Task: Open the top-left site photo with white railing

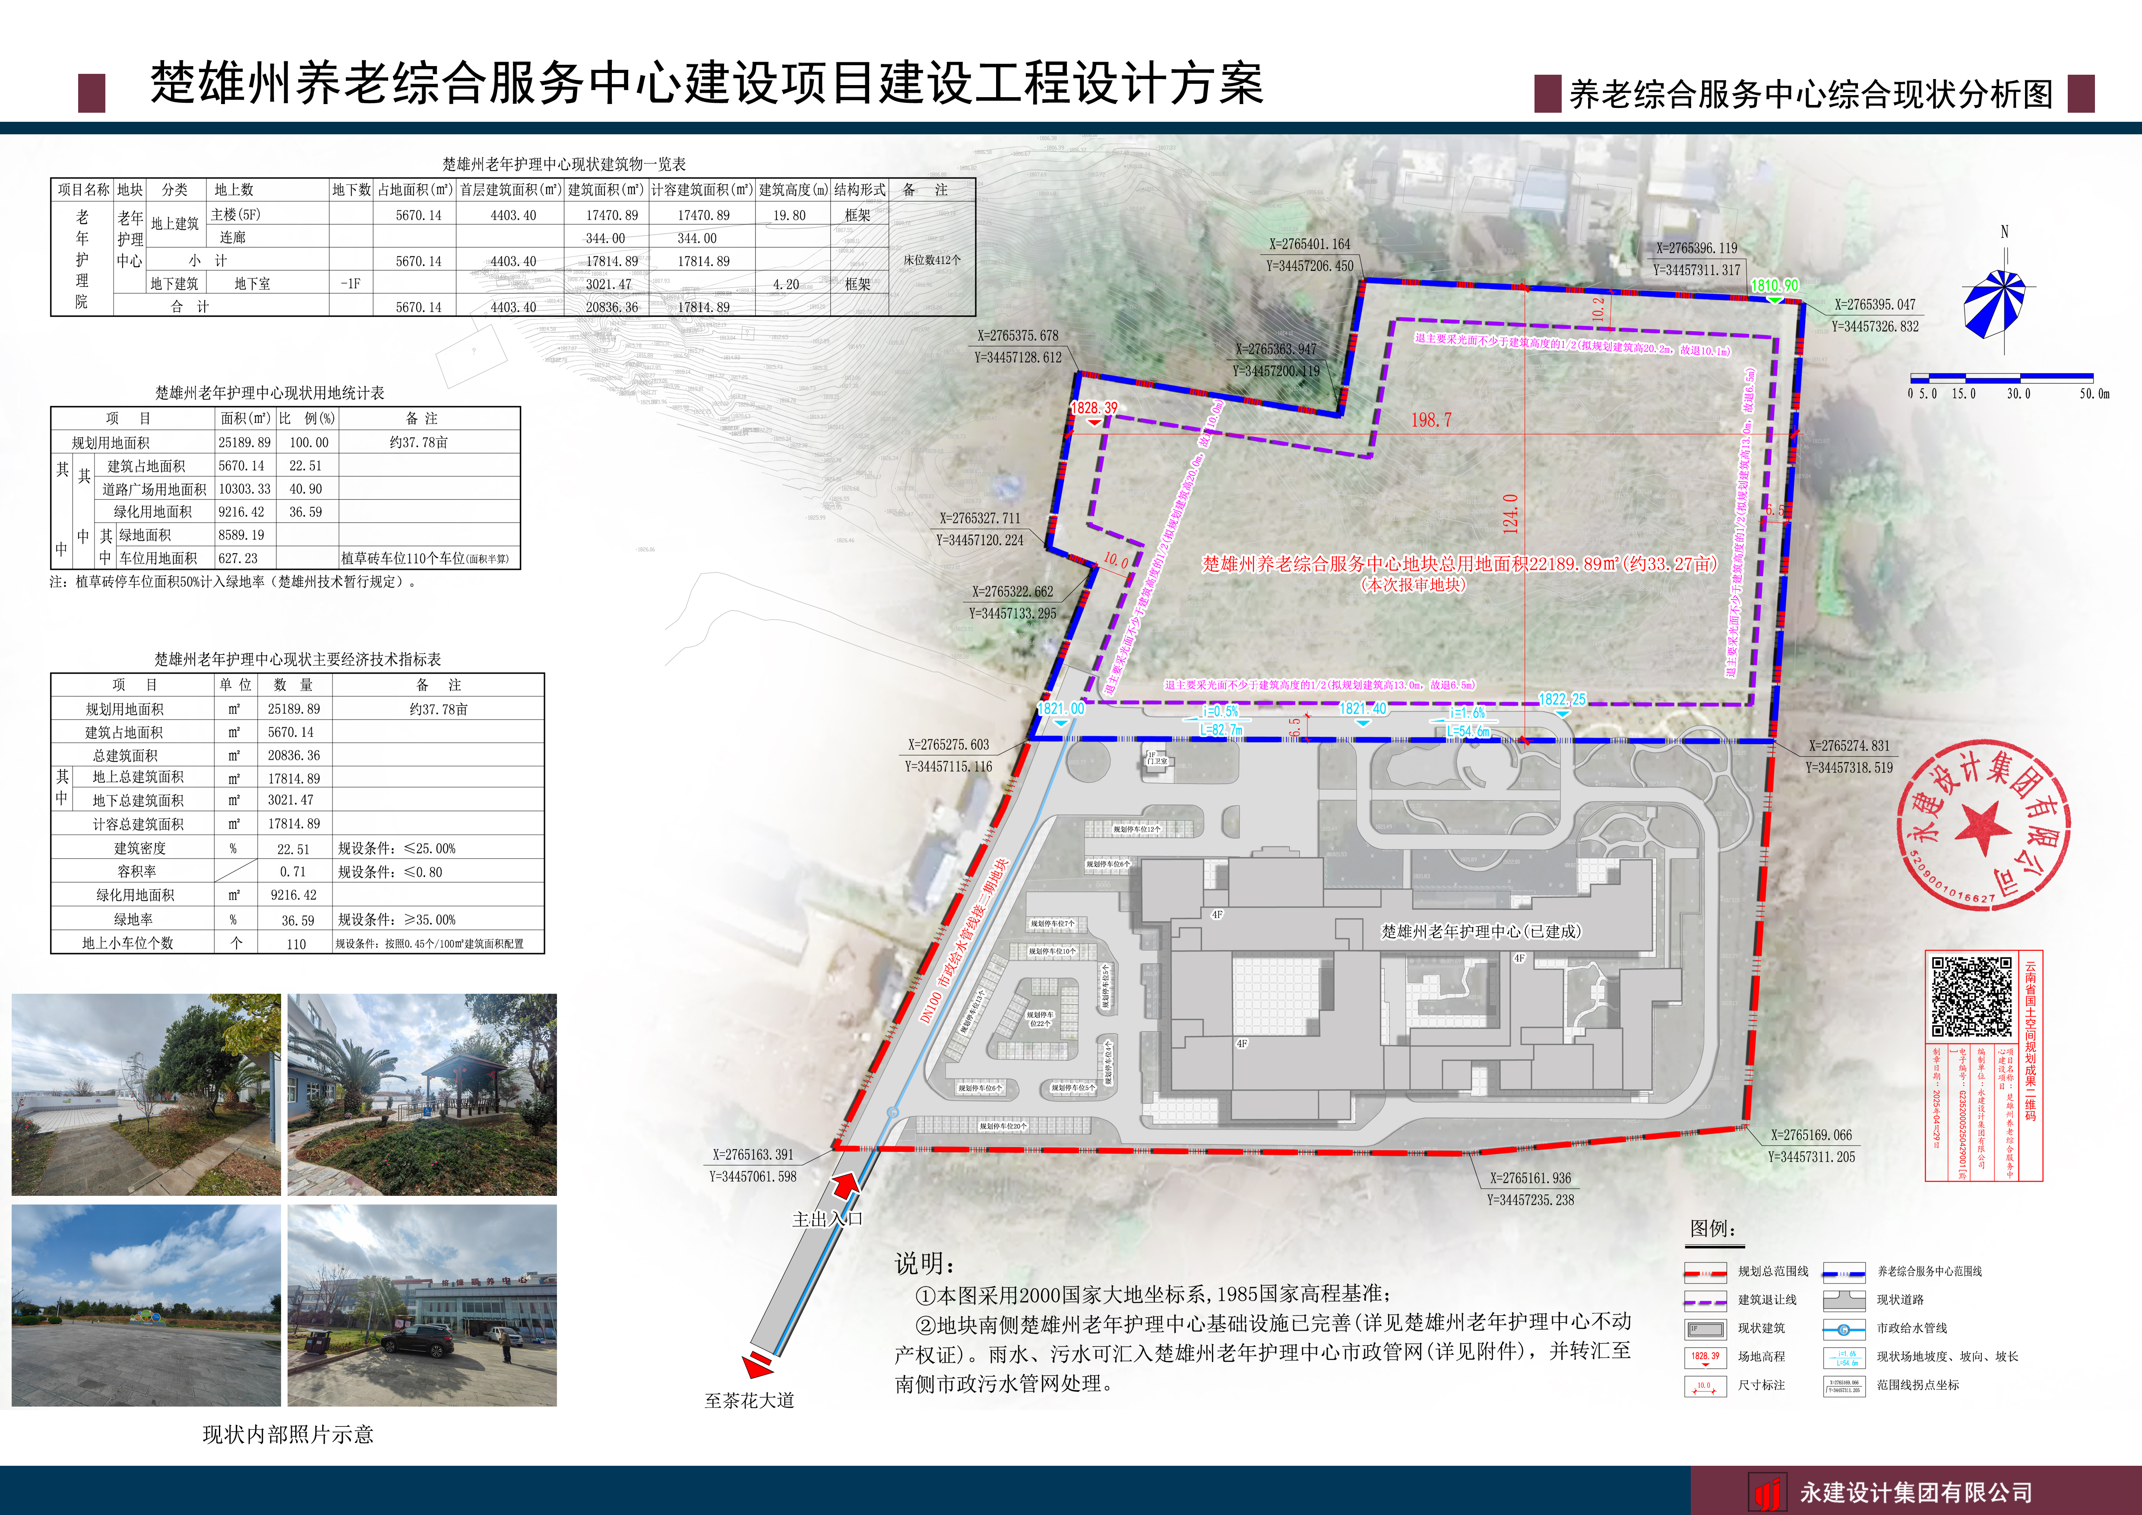Action: (x=146, y=1094)
